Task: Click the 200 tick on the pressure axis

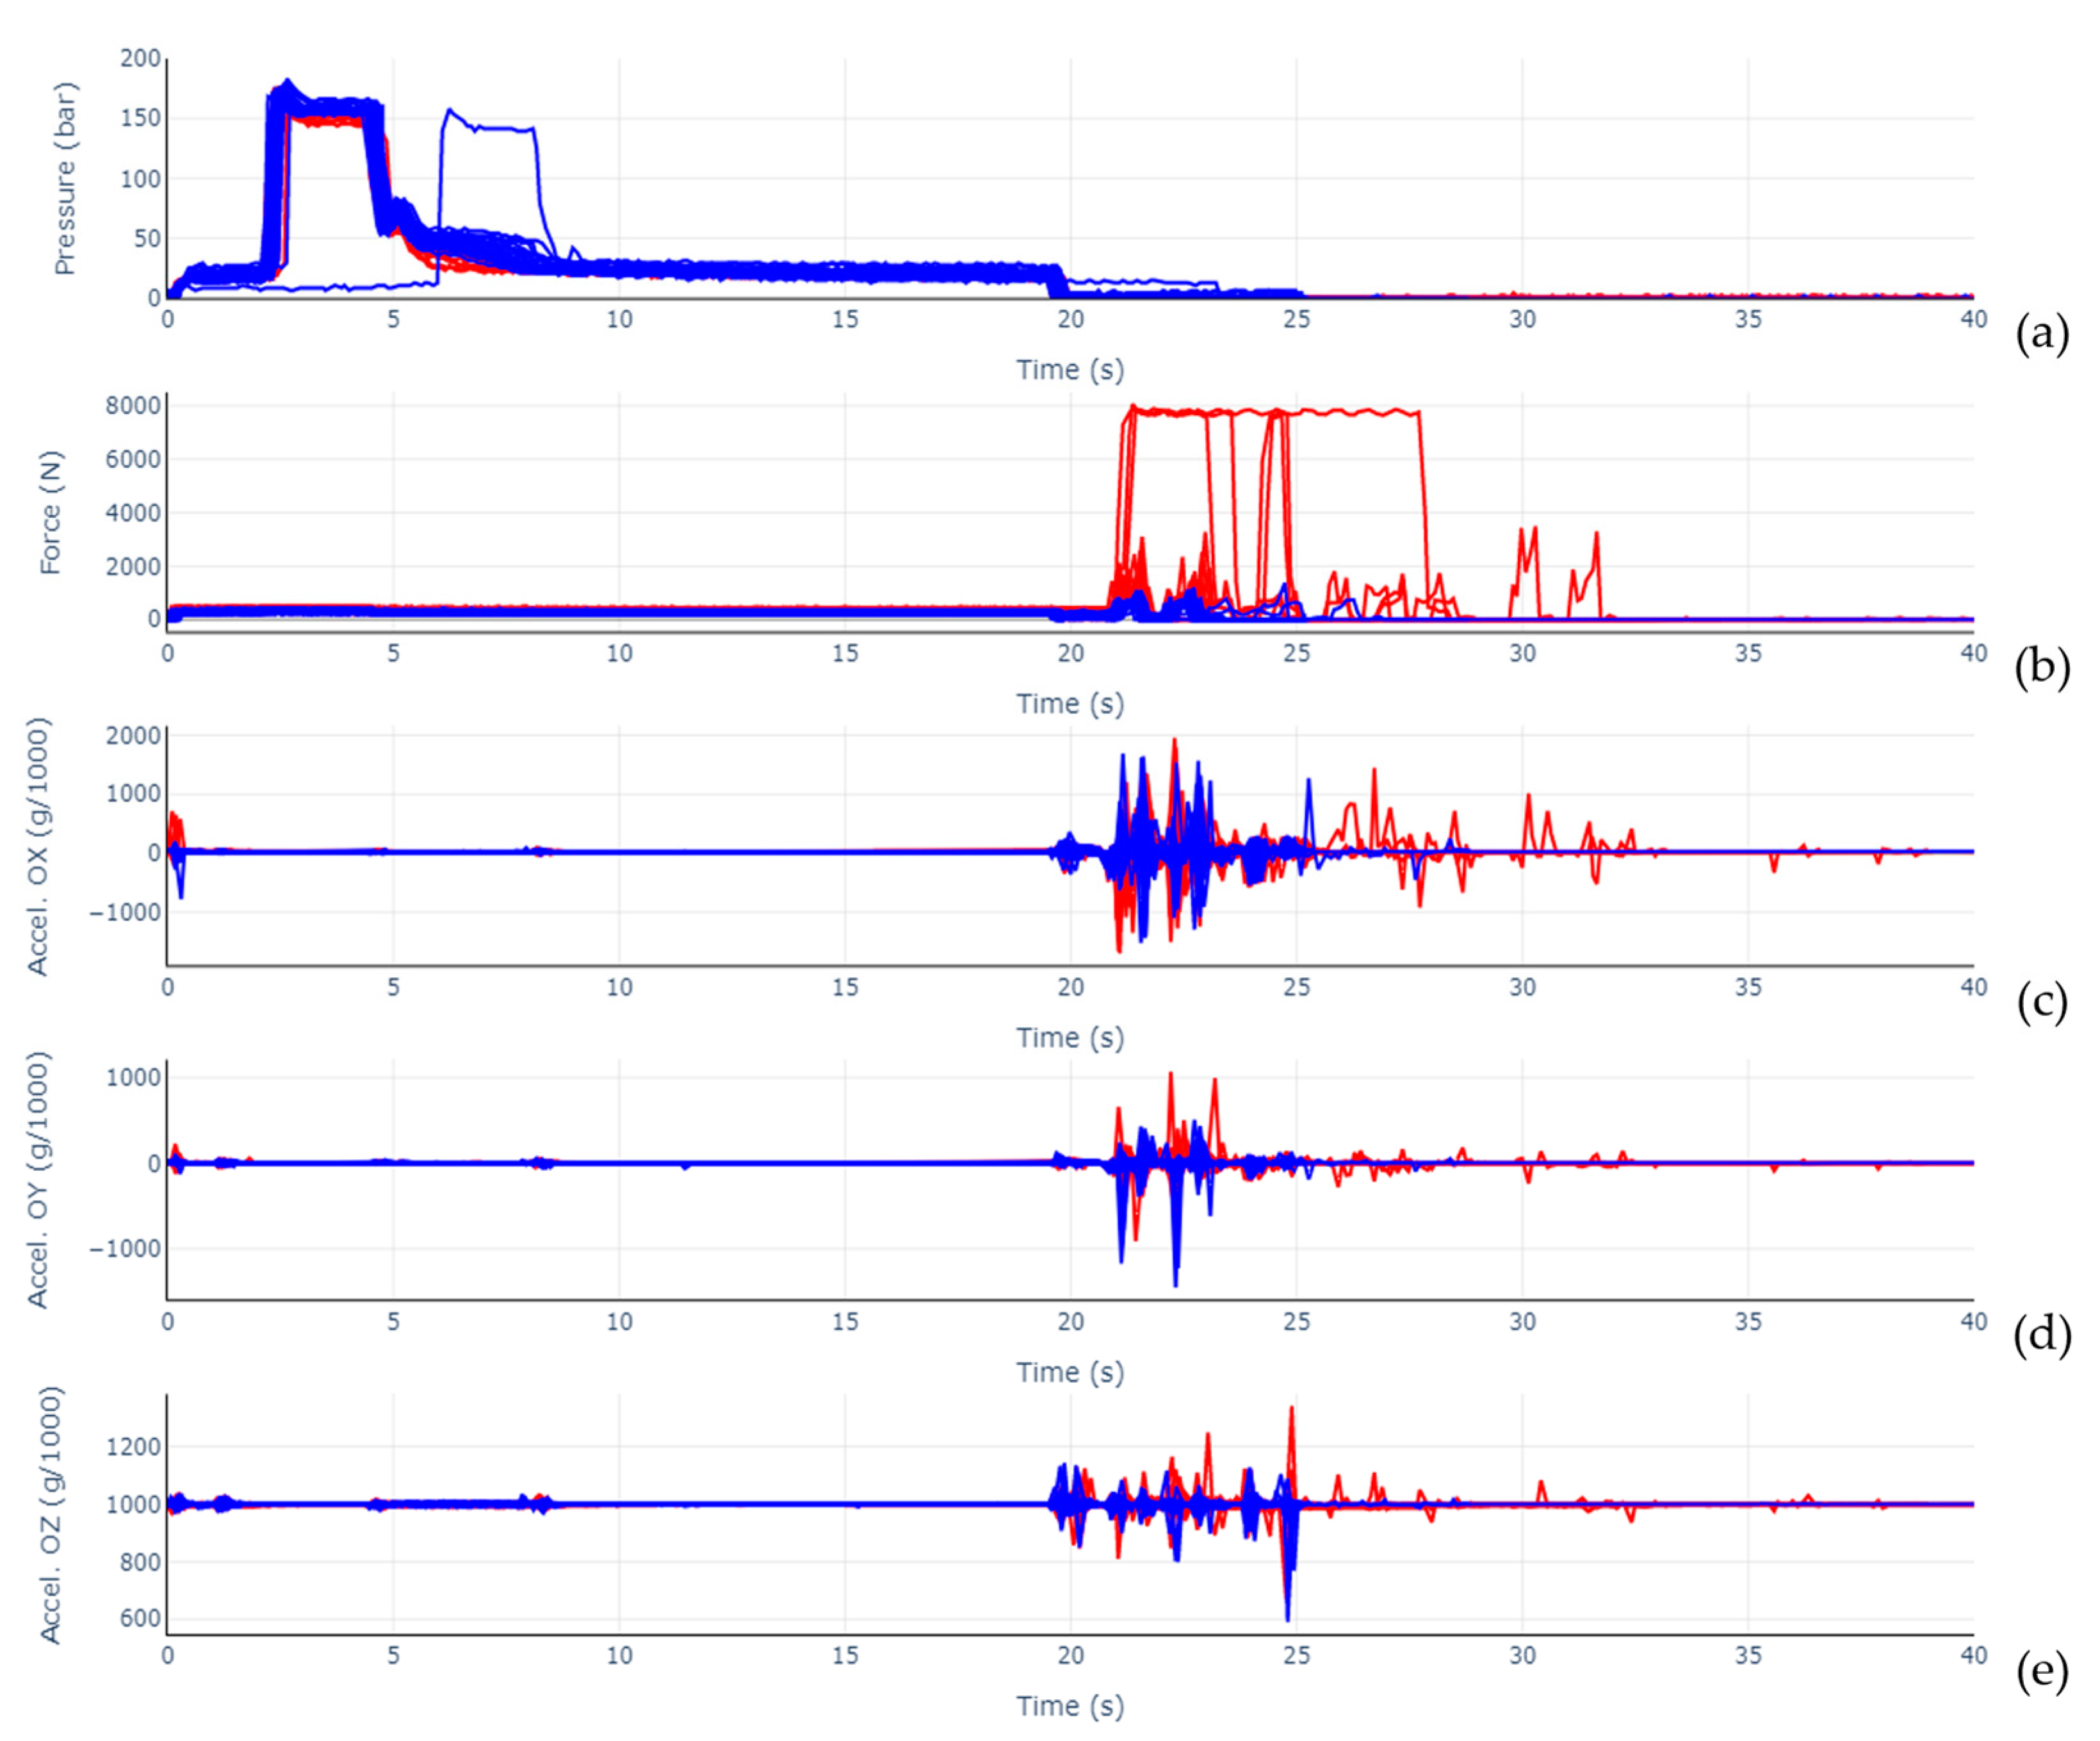Action: point(140,59)
